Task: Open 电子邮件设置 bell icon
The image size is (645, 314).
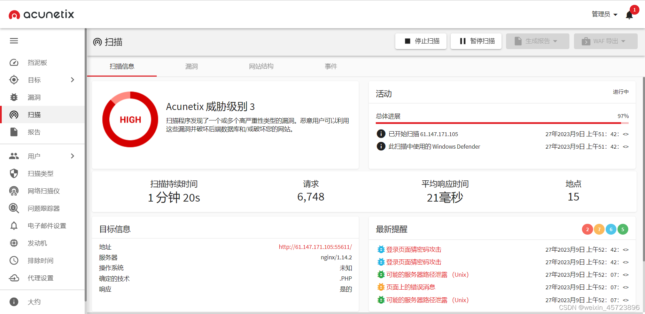Action: tap(14, 226)
